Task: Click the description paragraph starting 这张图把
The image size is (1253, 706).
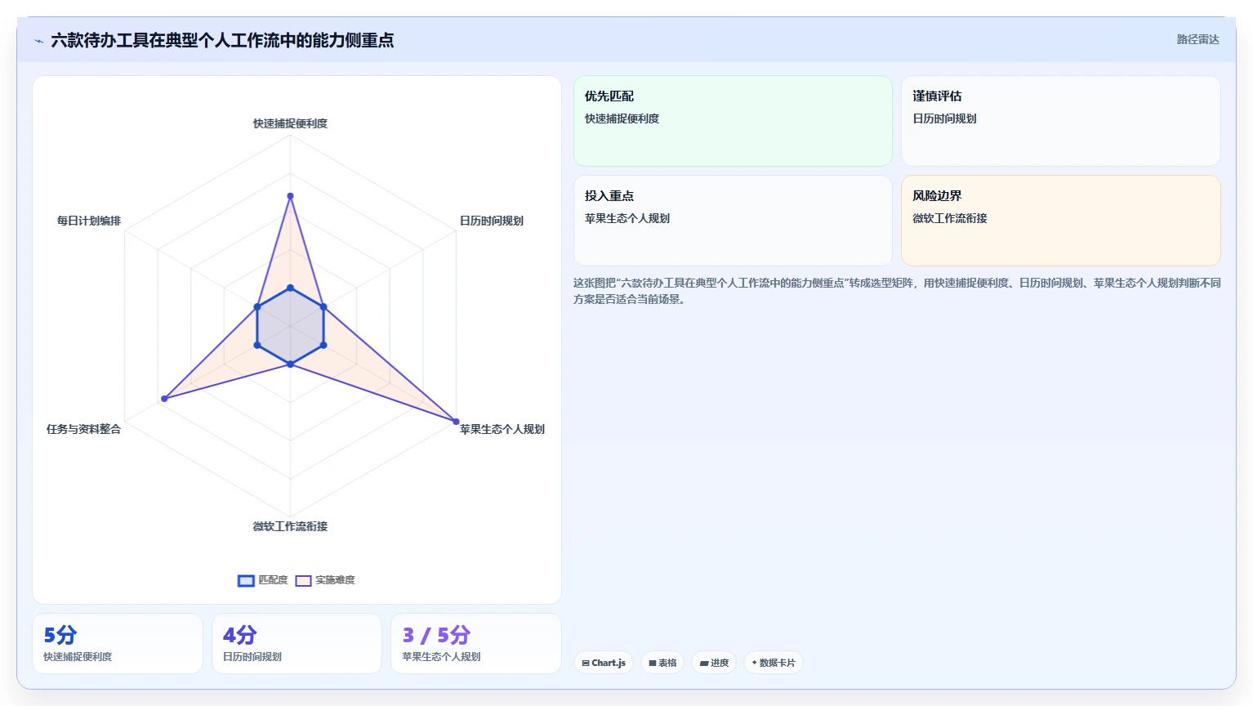Action: click(x=897, y=291)
